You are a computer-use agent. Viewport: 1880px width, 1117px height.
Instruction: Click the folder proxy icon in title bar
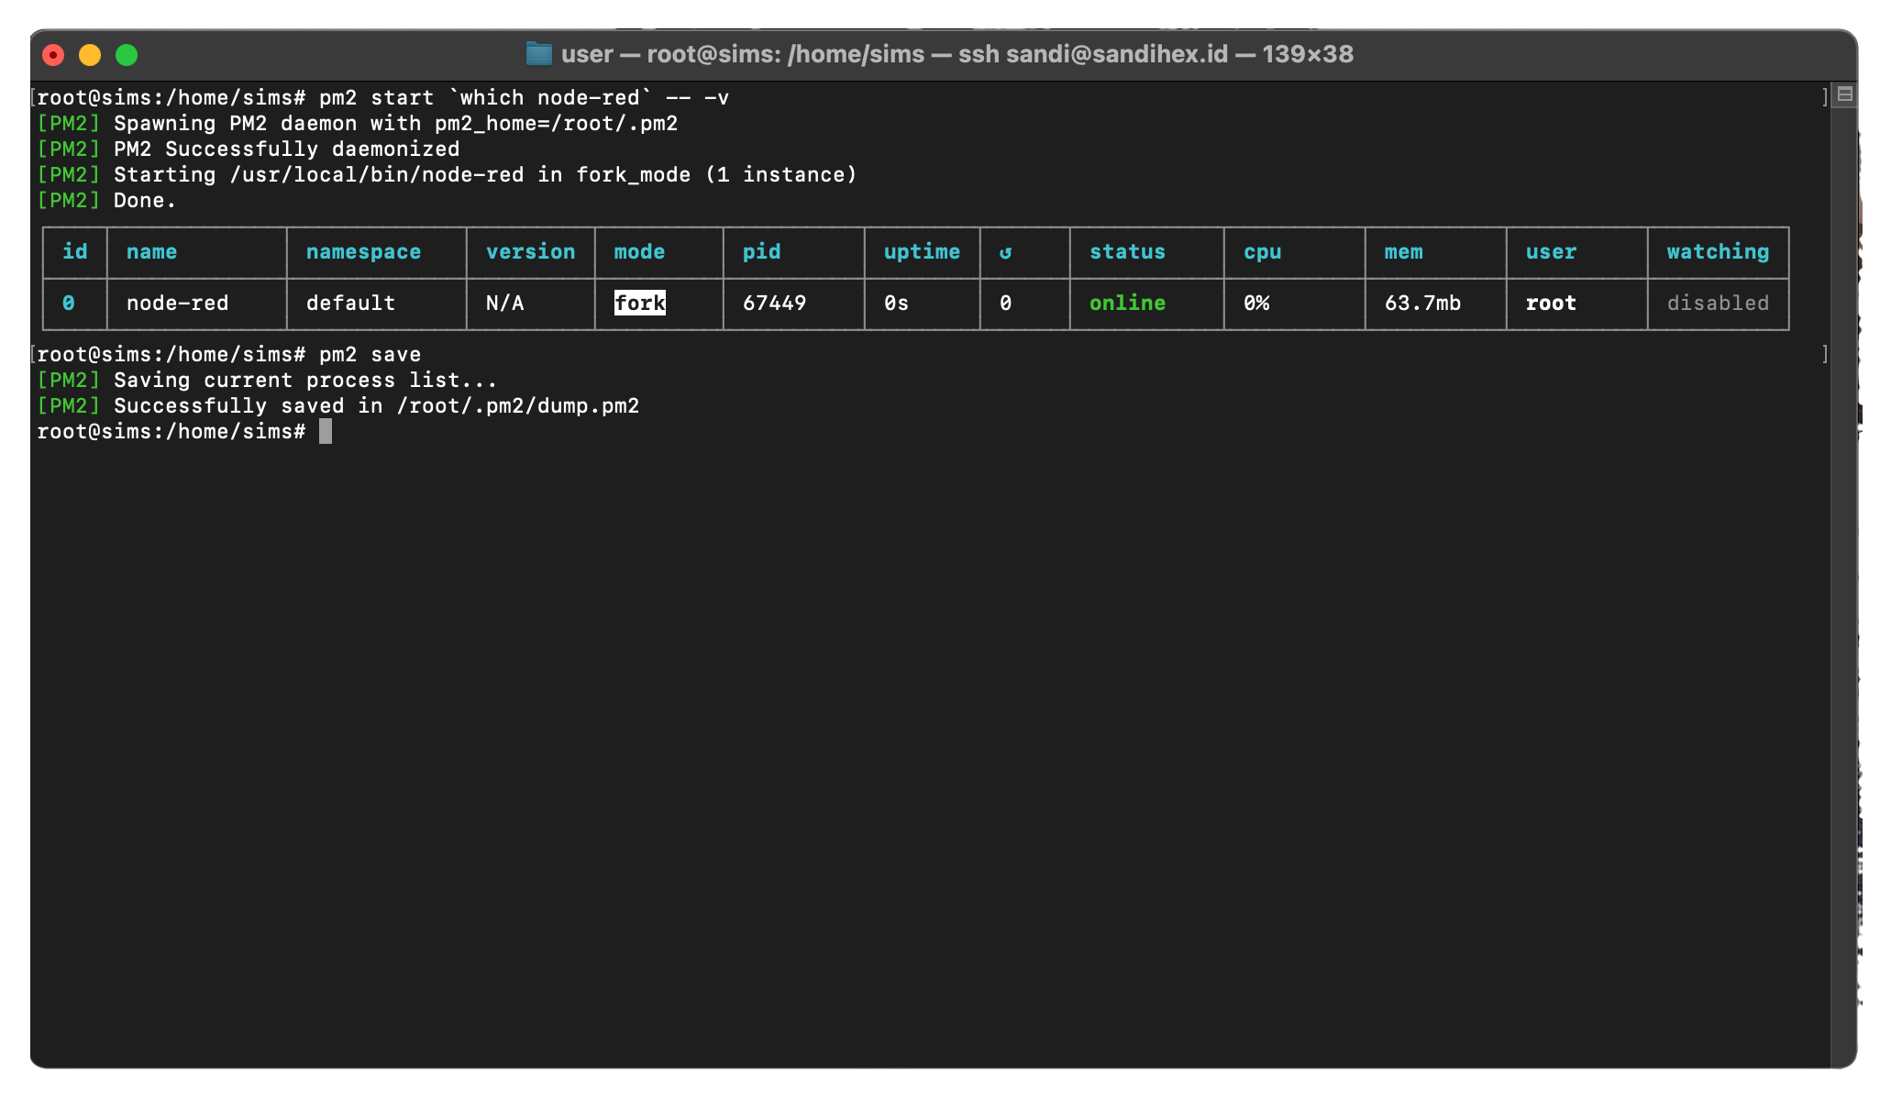(x=538, y=54)
